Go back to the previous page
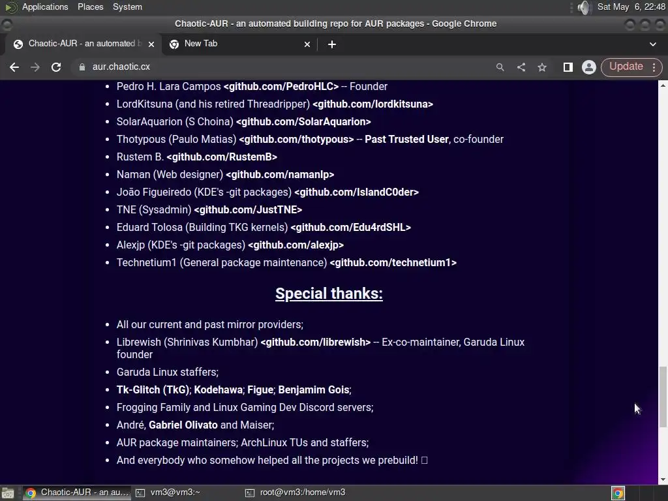 (14, 67)
